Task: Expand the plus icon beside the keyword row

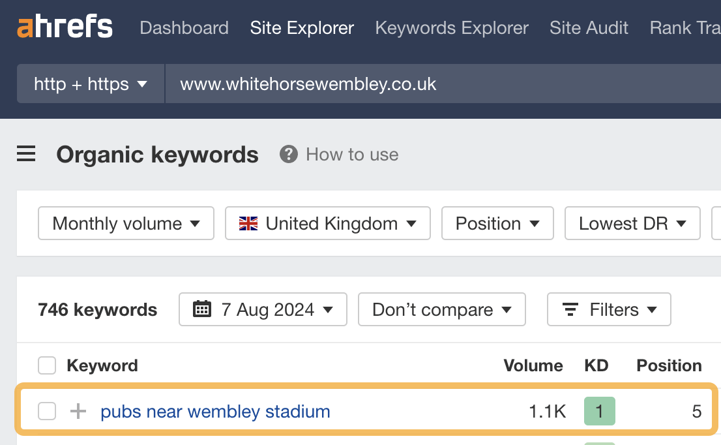Action: [78, 411]
